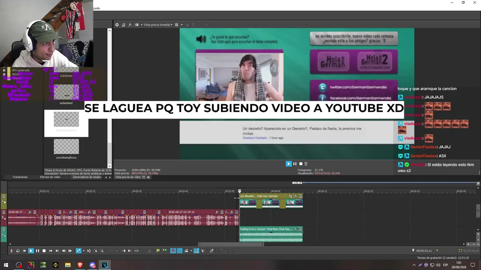Image resolution: width=481 pixels, height=270 pixels.
Task: Show hidden system tray icons
Action: coord(414,265)
